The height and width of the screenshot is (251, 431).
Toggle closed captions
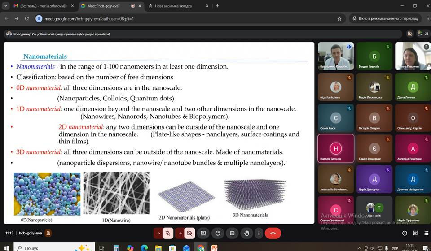click(x=232, y=233)
